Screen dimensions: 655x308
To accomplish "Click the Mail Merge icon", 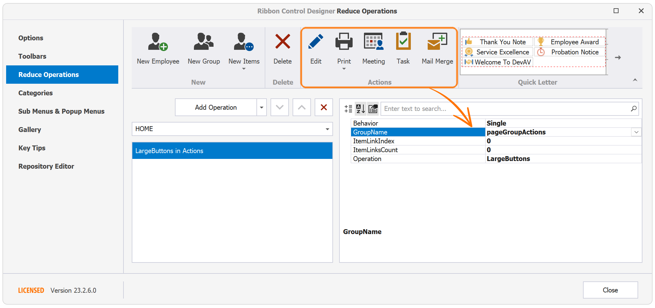I will click(x=437, y=42).
